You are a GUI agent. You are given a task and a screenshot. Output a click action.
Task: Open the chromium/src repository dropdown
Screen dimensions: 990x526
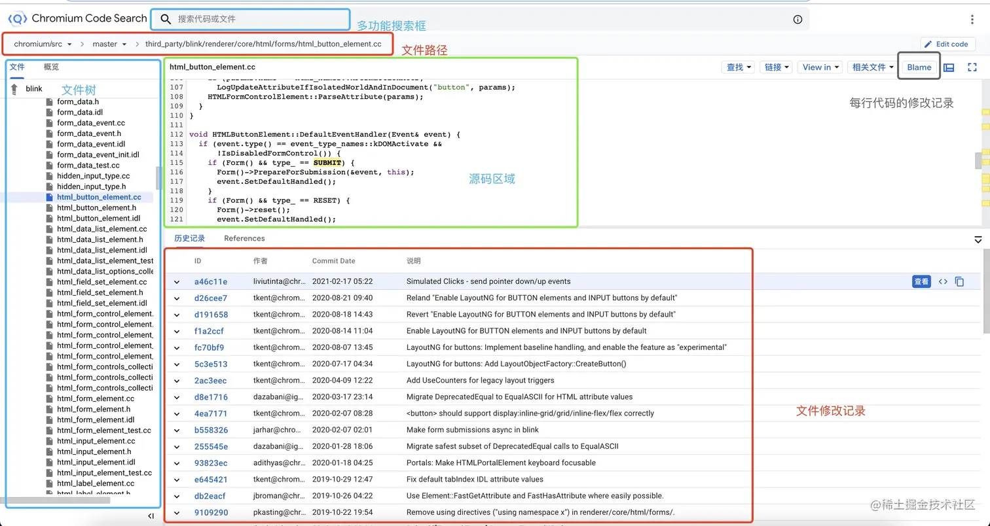[43, 44]
